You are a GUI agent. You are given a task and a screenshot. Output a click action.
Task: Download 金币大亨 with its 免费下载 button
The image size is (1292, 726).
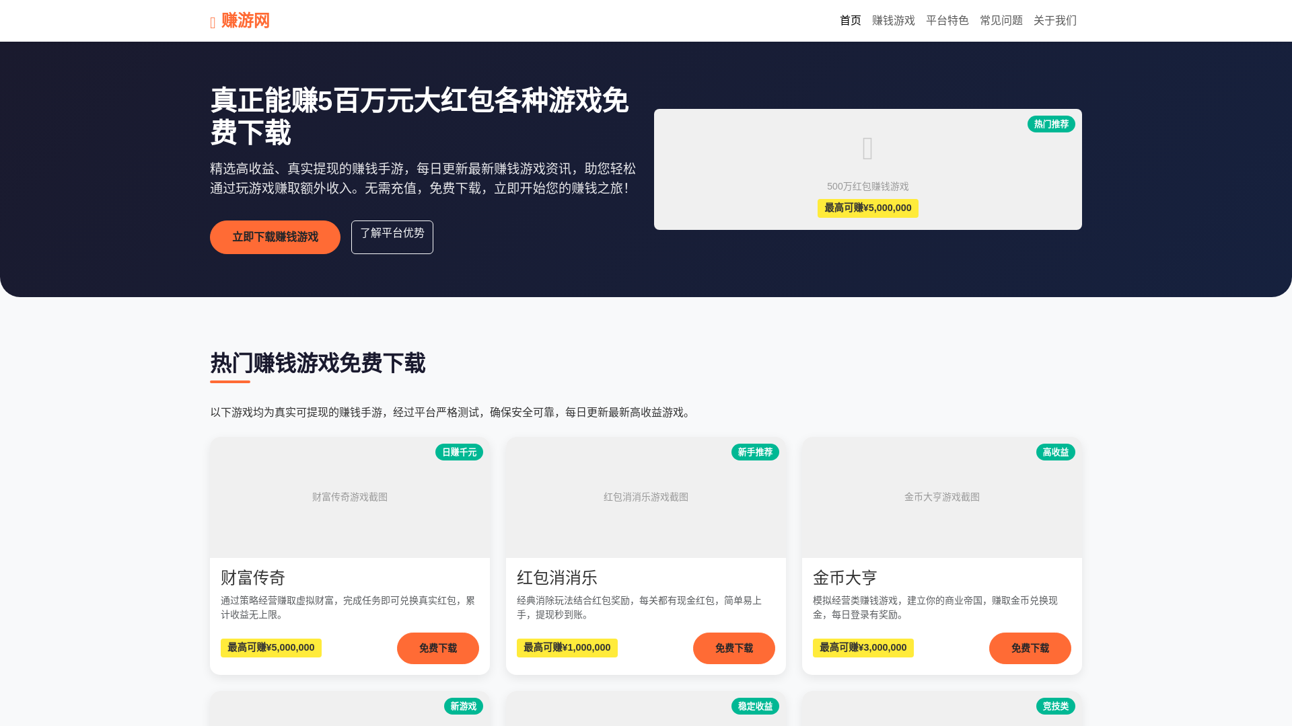1030,649
